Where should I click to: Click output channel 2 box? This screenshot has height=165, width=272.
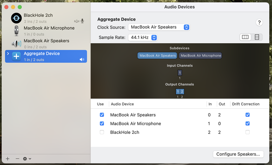click(182, 91)
